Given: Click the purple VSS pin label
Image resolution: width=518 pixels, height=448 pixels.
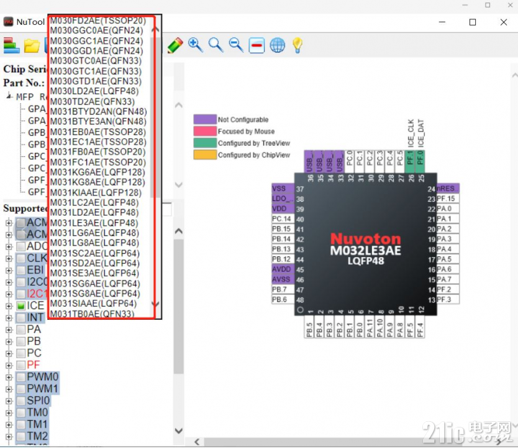Looking at the screenshot, I should pyautogui.click(x=283, y=189).
